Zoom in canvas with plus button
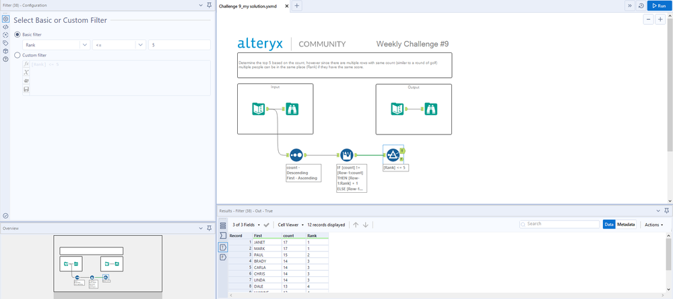The height and width of the screenshot is (299, 673). click(x=660, y=19)
